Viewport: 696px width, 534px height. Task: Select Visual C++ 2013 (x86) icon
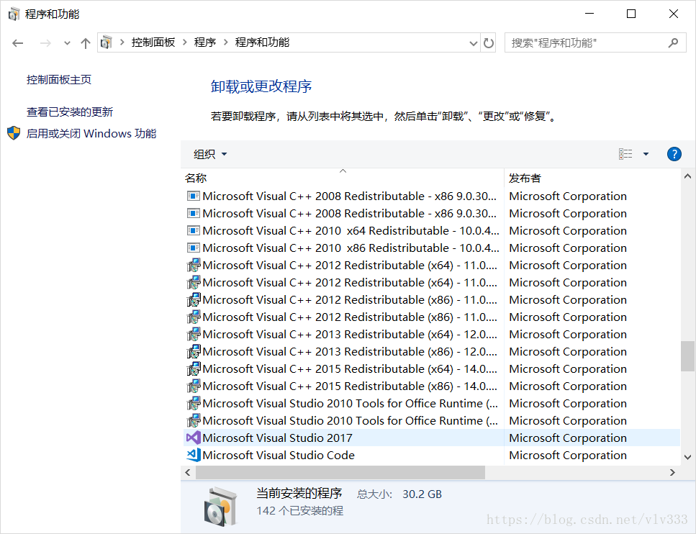[194, 352]
